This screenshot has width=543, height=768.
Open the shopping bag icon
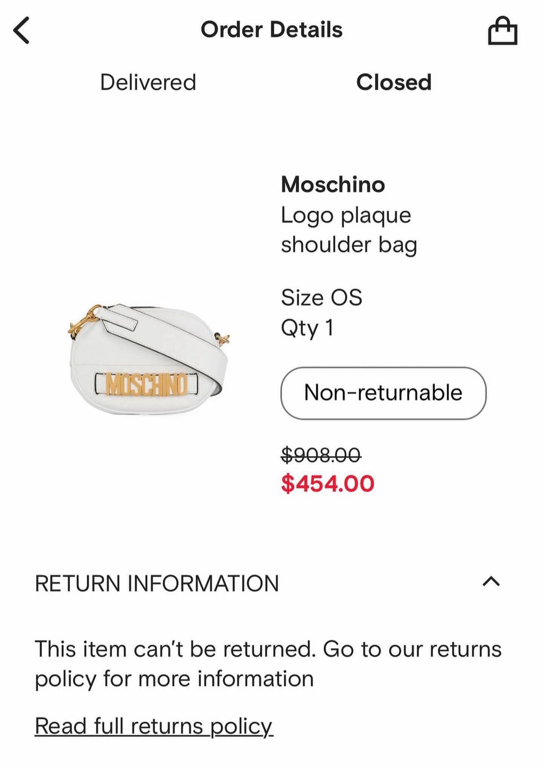504,30
